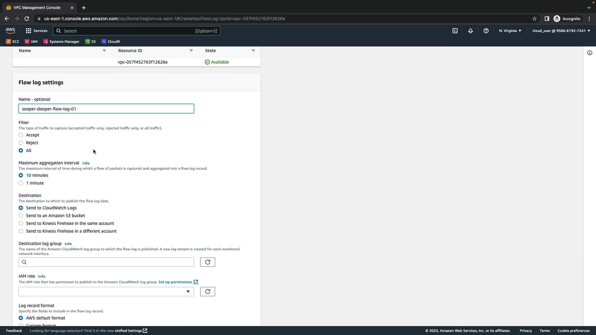Click the Info link beside Maximum aggregation interval

point(86,163)
